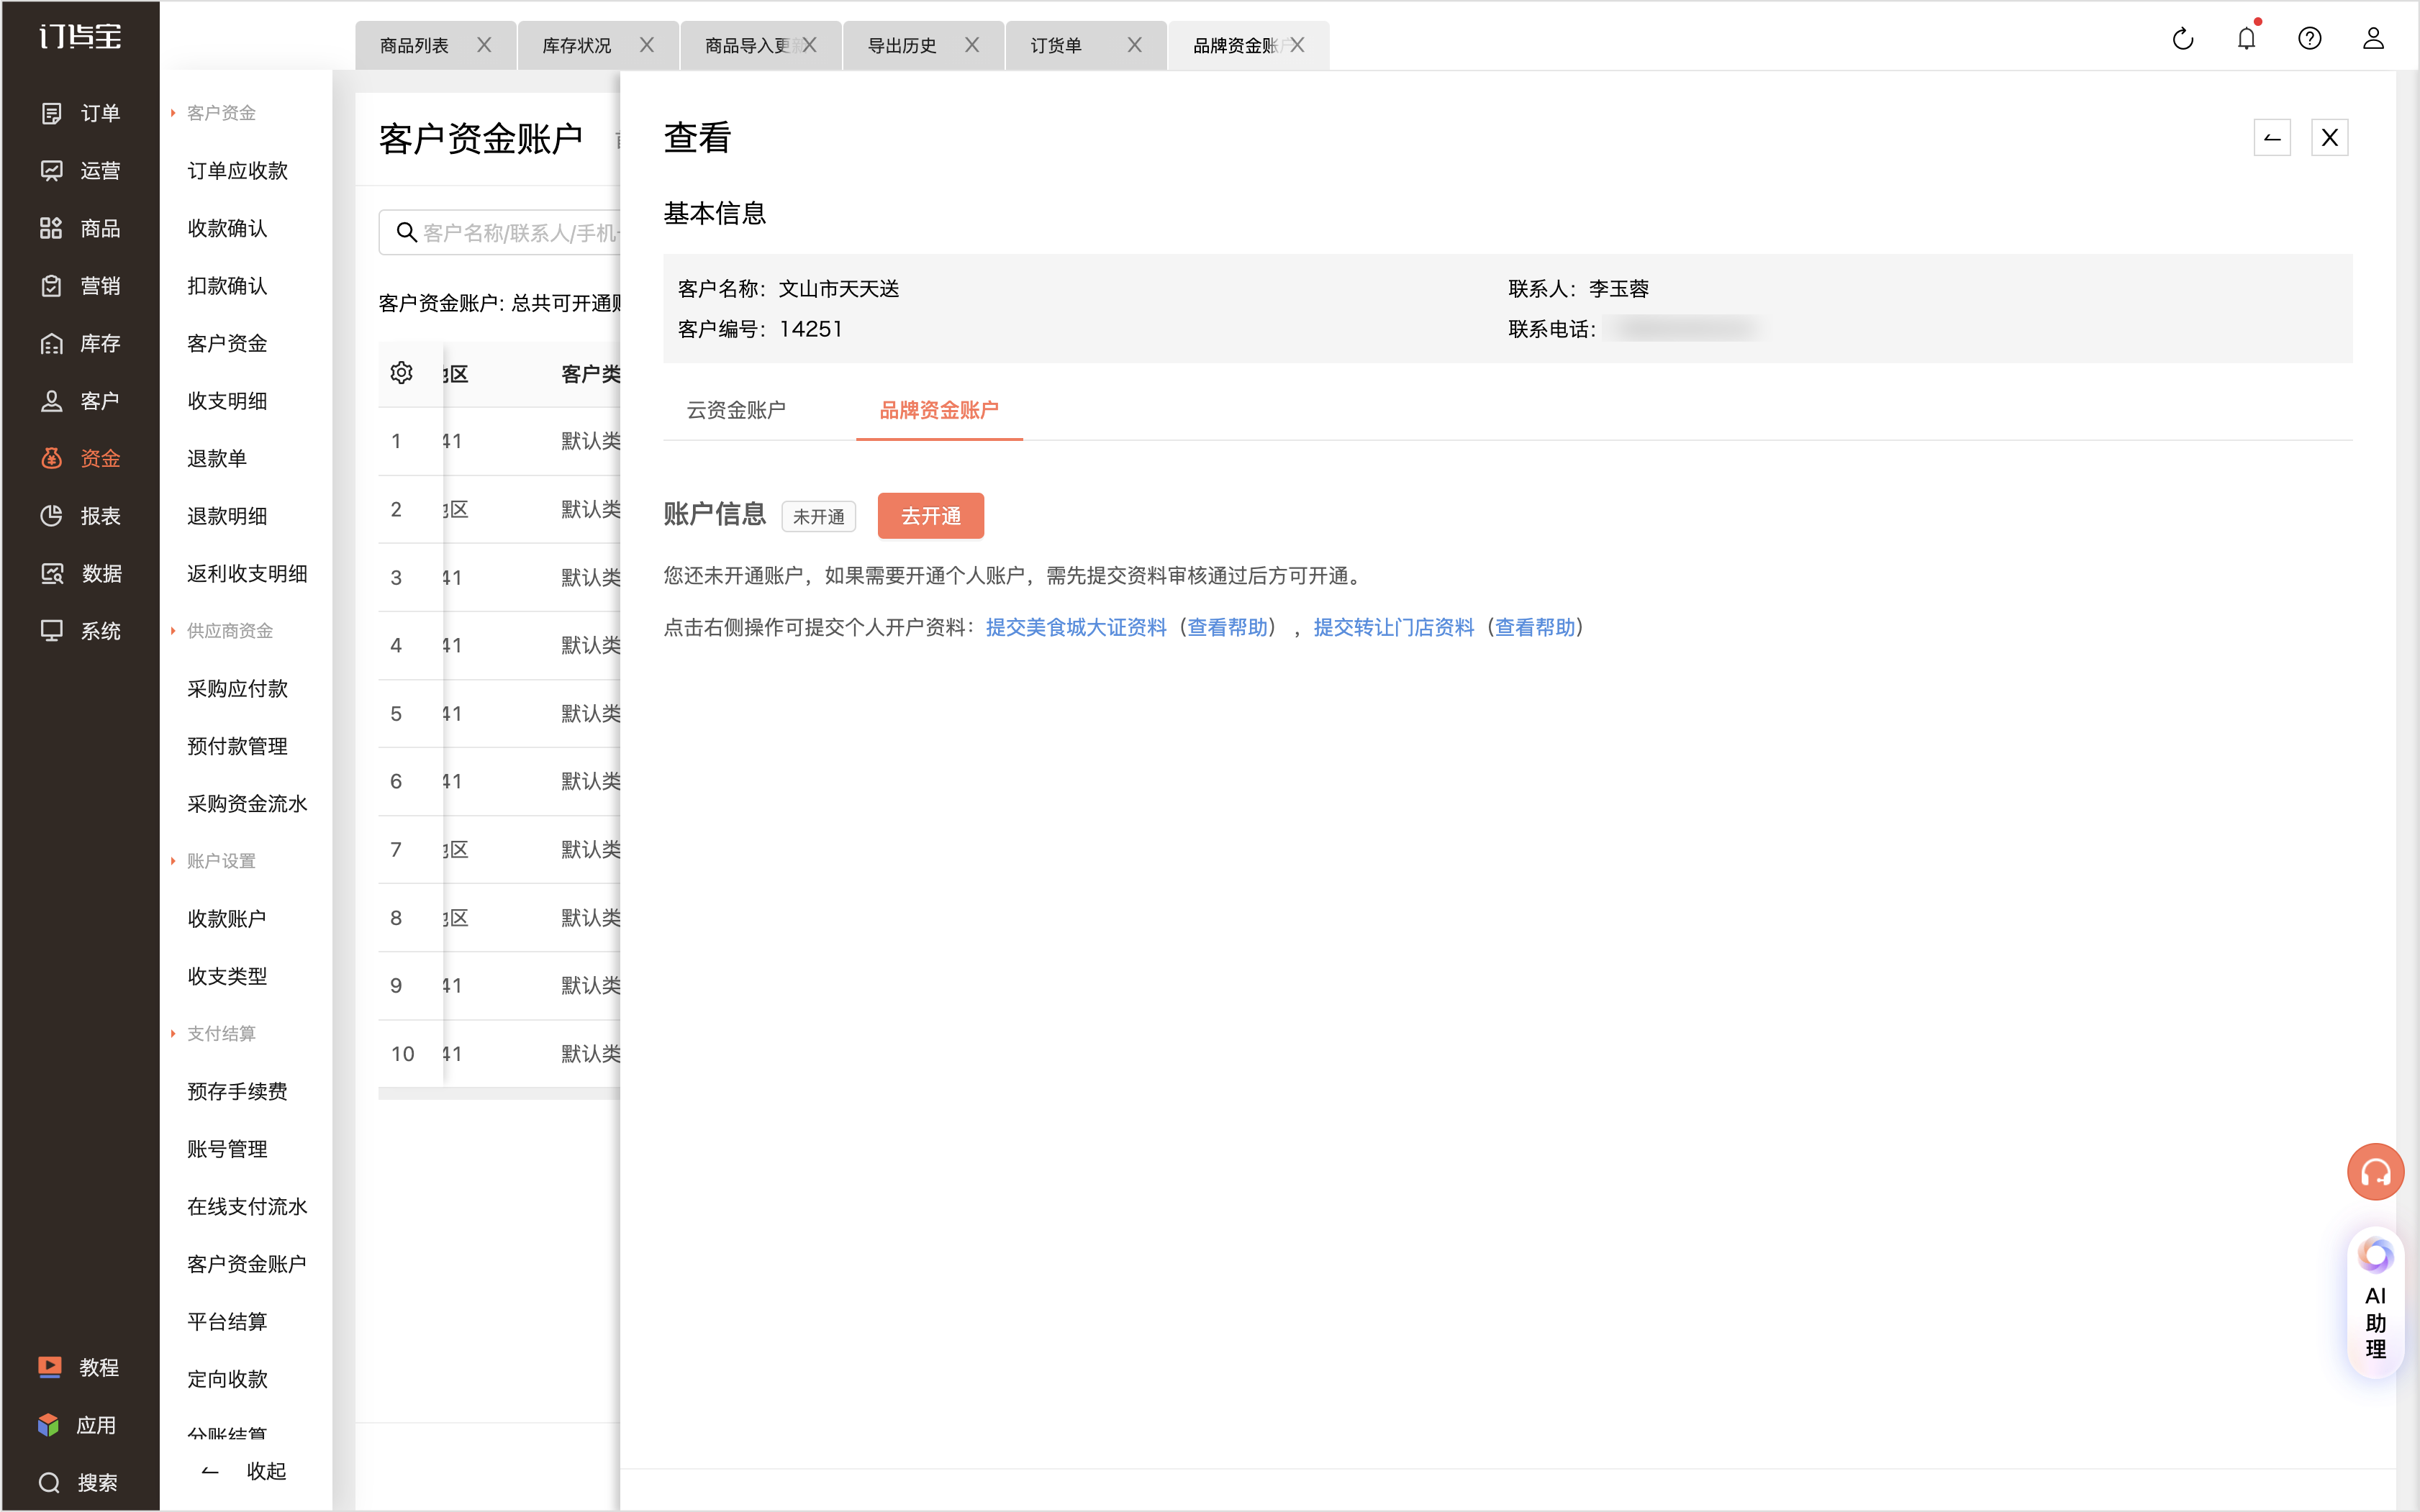
Task: Open 提交美食城大证资料 link
Action: (1076, 627)
